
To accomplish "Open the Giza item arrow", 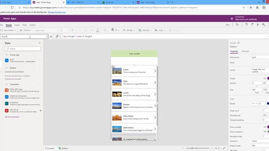I will pos(155,83).
